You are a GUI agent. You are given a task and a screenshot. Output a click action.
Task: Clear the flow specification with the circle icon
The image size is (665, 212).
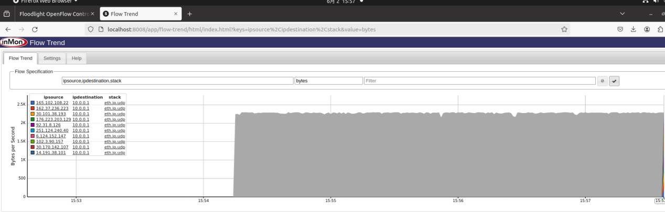coord(603,81)
